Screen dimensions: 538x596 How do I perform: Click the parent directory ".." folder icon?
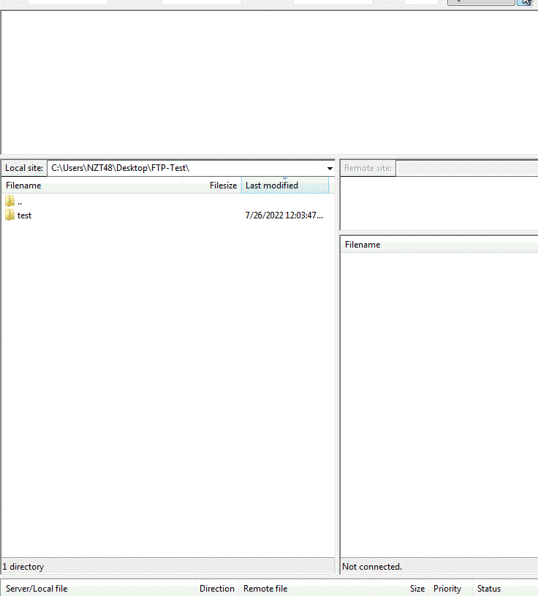10,201
